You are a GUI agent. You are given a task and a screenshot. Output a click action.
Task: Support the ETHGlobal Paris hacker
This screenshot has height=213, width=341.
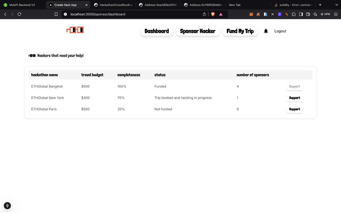click(294, 109)
